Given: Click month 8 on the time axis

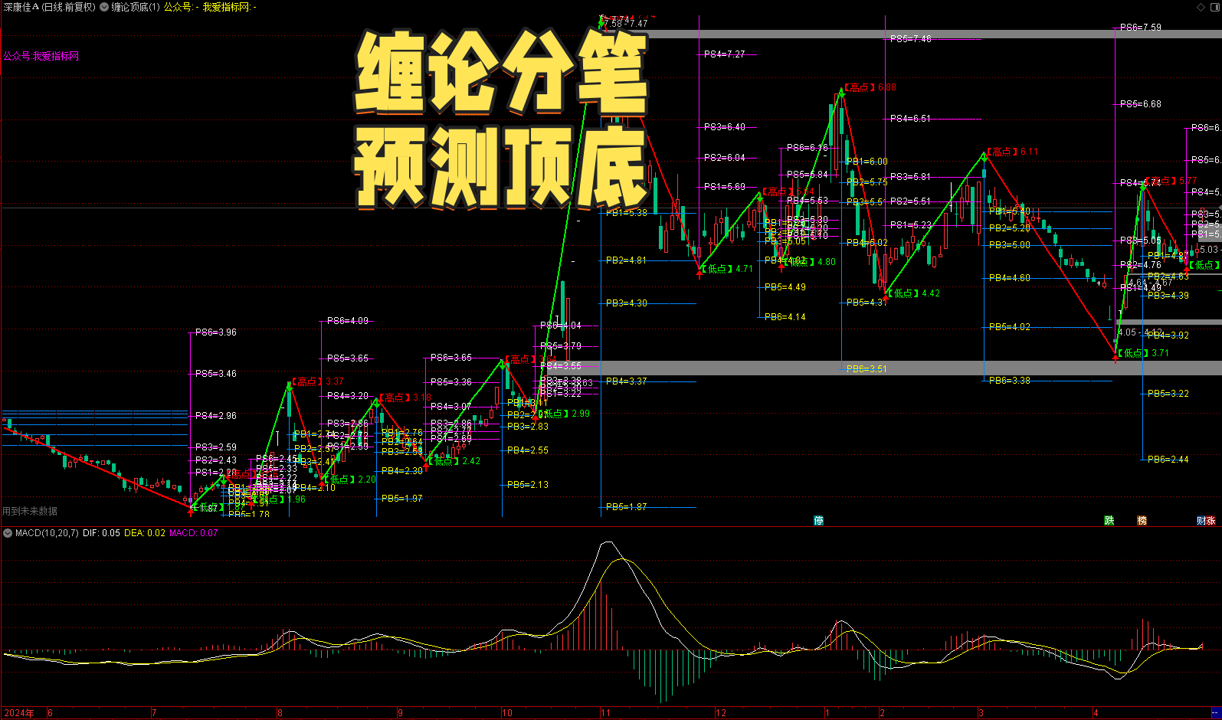Looking at the screenshot, I should coord(280,713).
